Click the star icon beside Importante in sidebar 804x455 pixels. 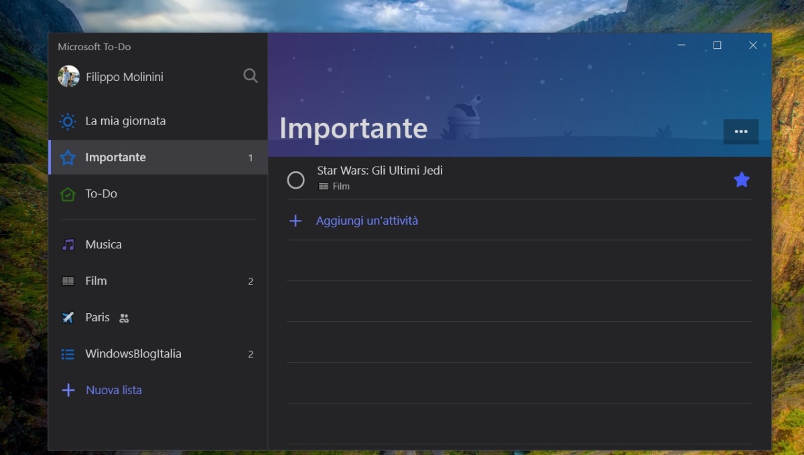click(68, 157)
